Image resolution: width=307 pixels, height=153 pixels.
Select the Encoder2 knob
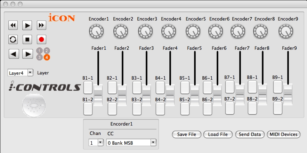coord(121,31)
